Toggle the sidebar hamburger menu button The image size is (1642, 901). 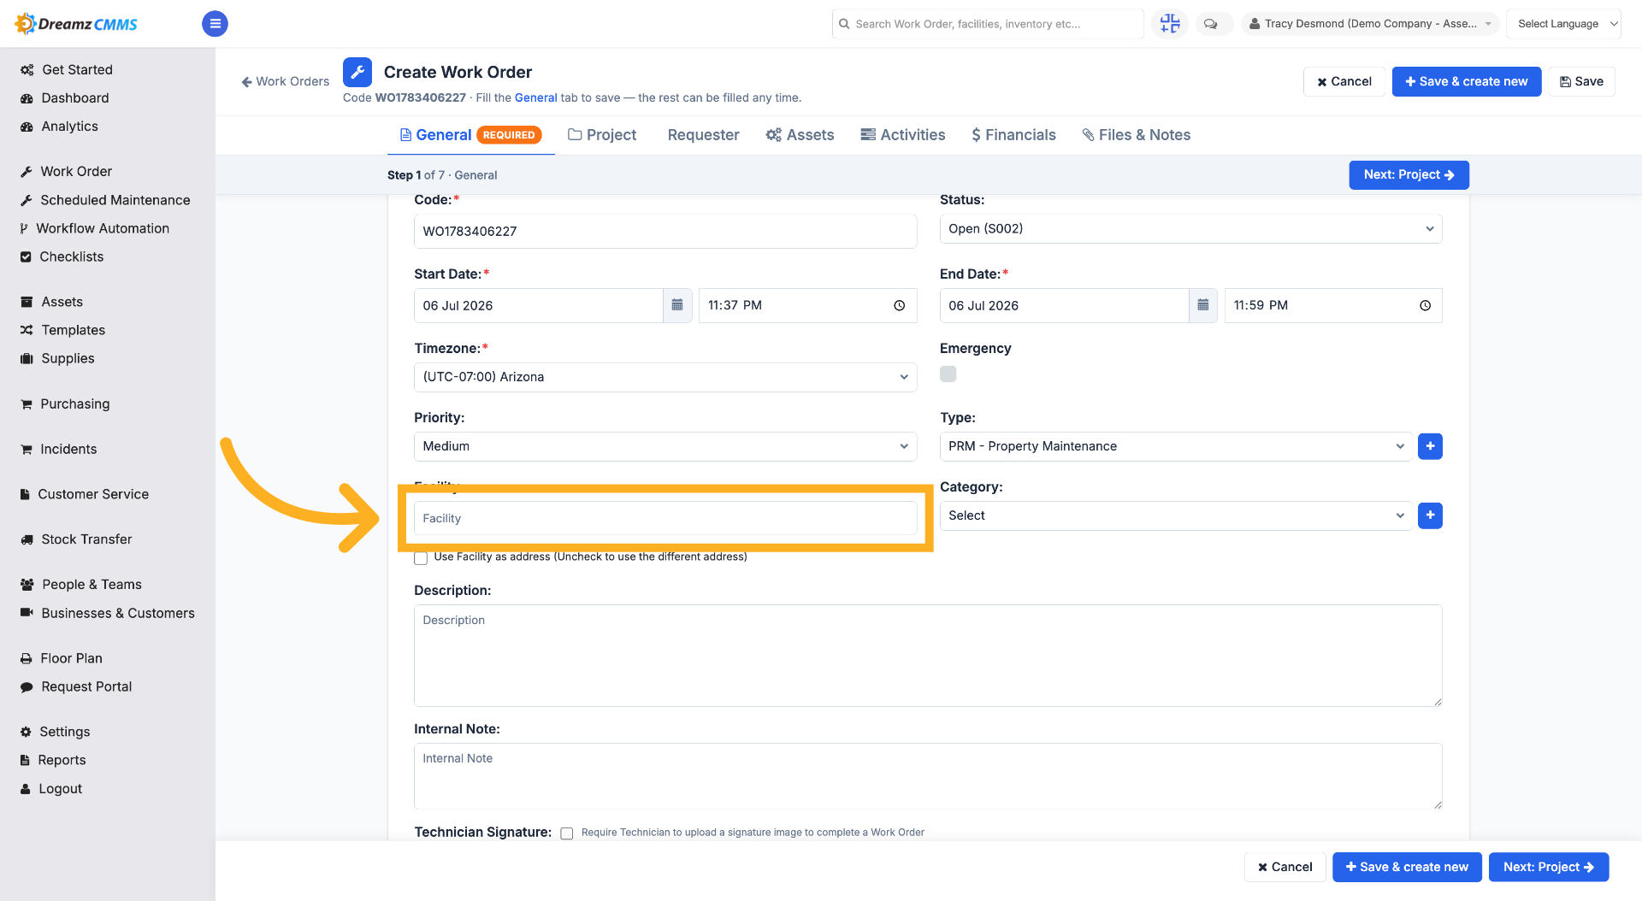coord(215,24)
